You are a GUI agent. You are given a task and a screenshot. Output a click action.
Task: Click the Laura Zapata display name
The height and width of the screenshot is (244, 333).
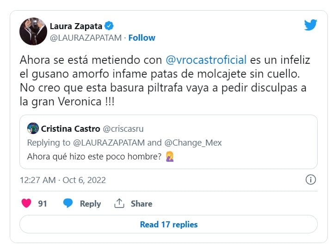(x=76, y=25)
